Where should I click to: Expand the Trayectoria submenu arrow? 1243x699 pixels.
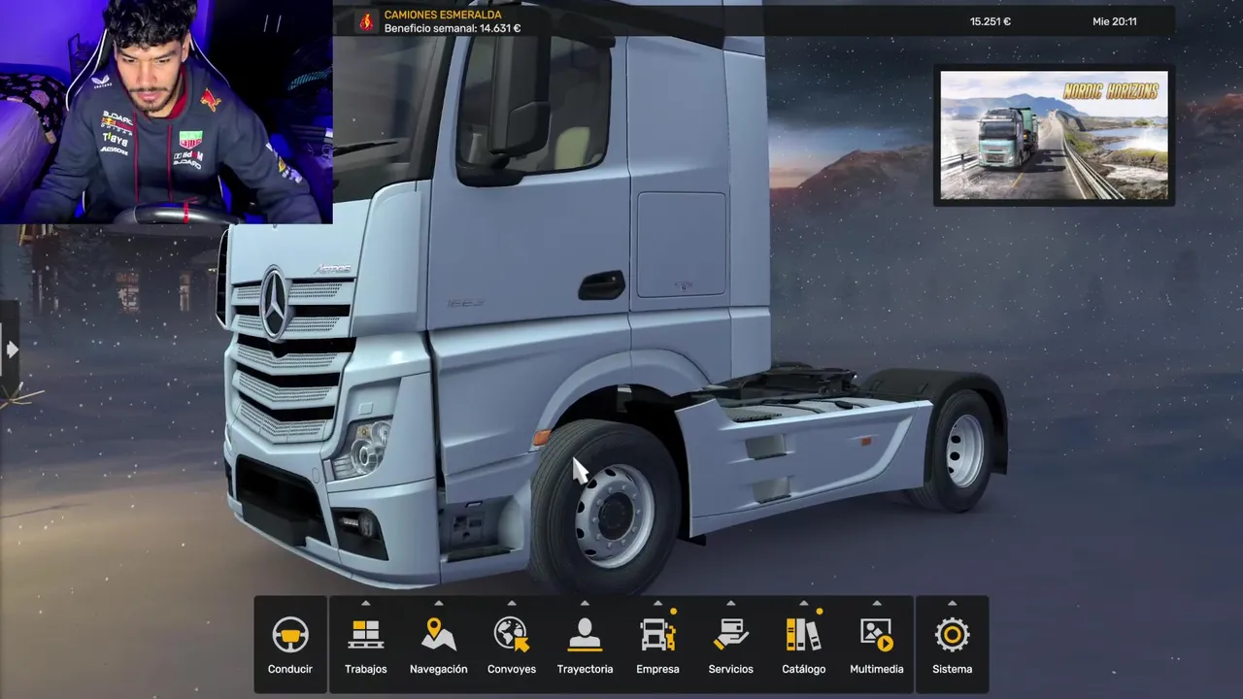click(x=585, y=603)
